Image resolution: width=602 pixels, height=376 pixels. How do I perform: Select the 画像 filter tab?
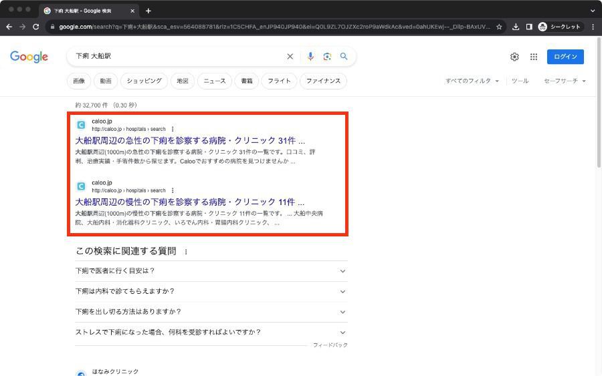pyautogui.click(x=79, y=81)
